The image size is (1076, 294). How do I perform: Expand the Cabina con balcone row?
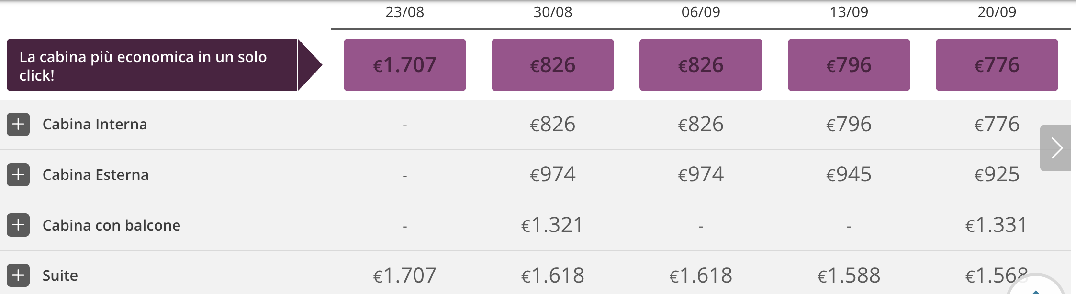click(x=18, y=225)
